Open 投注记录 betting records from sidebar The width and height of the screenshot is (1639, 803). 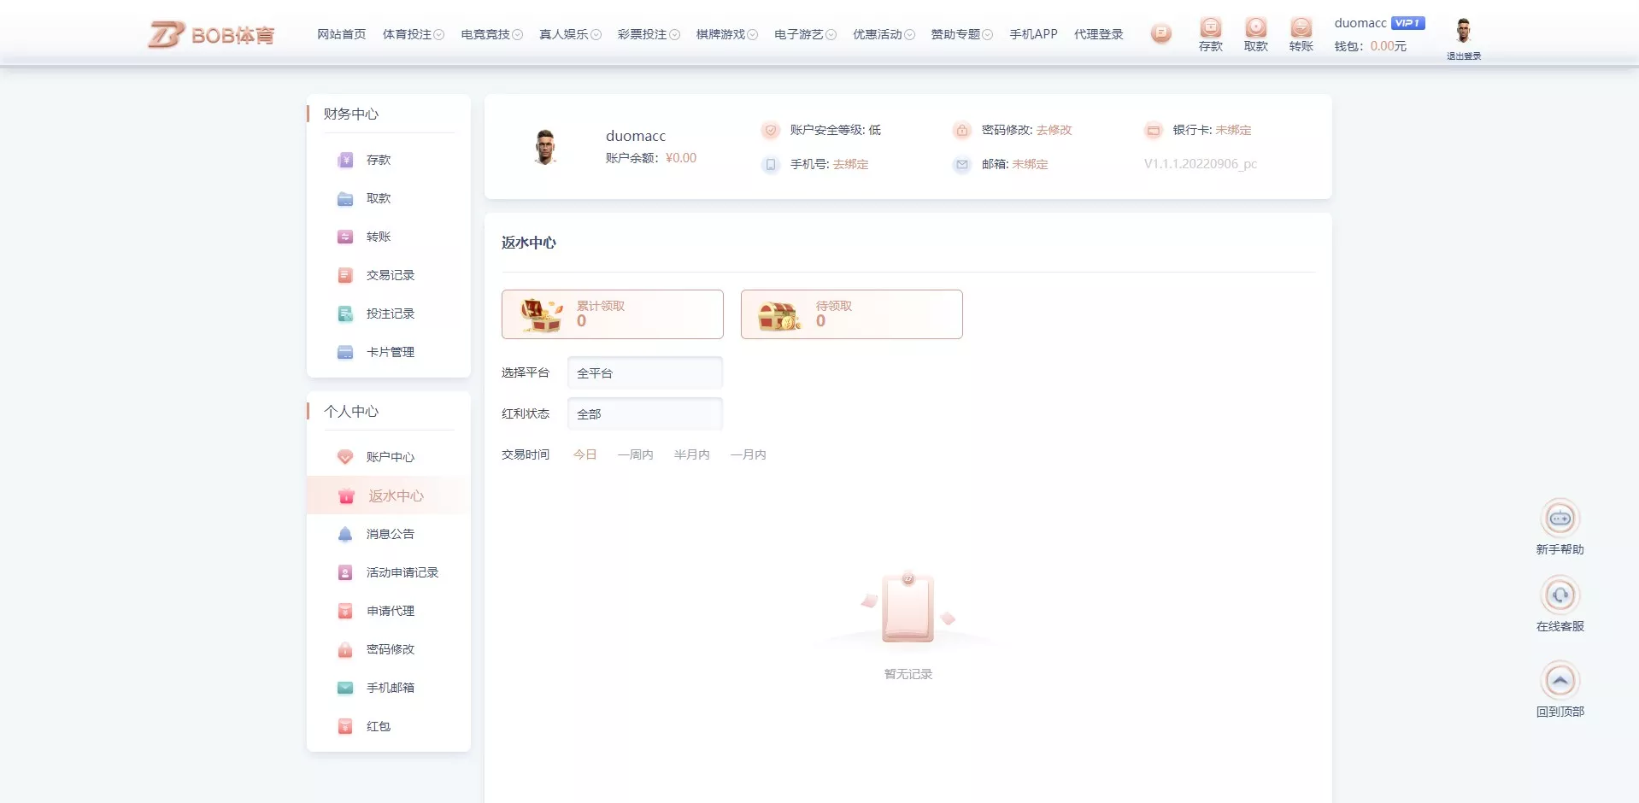(x=390, y=314)
